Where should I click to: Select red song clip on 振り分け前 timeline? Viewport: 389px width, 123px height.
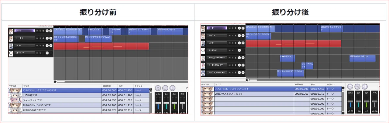(101, 46)
